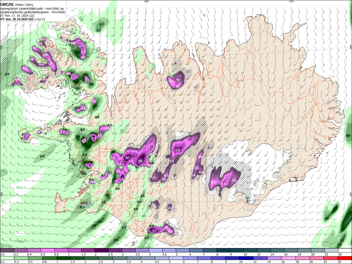Pick the first upper-scale swatch above 0.2

coord(7,251)
